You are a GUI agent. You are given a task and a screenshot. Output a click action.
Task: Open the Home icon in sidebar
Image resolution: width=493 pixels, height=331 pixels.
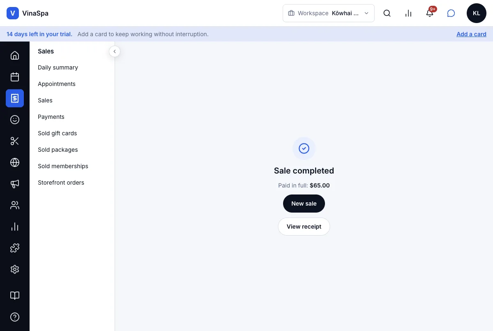pyautogui.click(x=15, y=55)
